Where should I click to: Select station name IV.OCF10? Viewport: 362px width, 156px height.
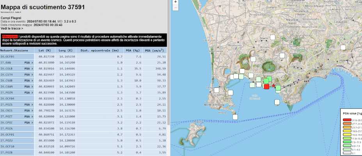tap(7, 147)
